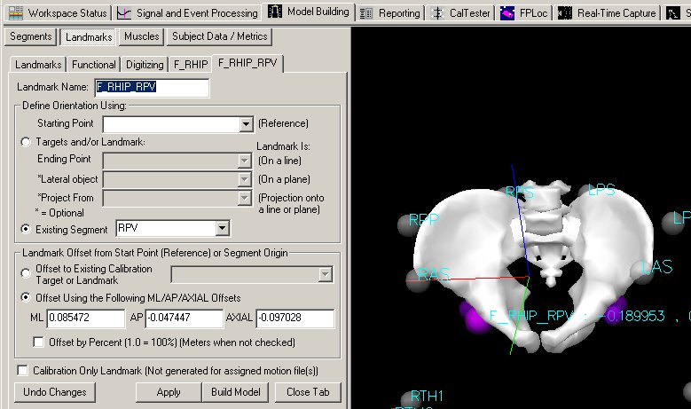Select the Landmarks list tab

pos(38,65)
